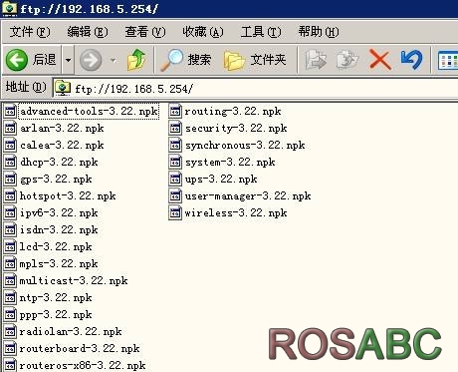The image size is (458, 372).
Task: Select file icon of calea-3.22.npk
Action: point(10,145)
